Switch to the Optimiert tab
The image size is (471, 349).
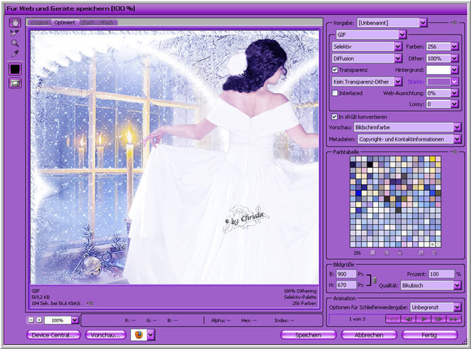tap(64, 22)
